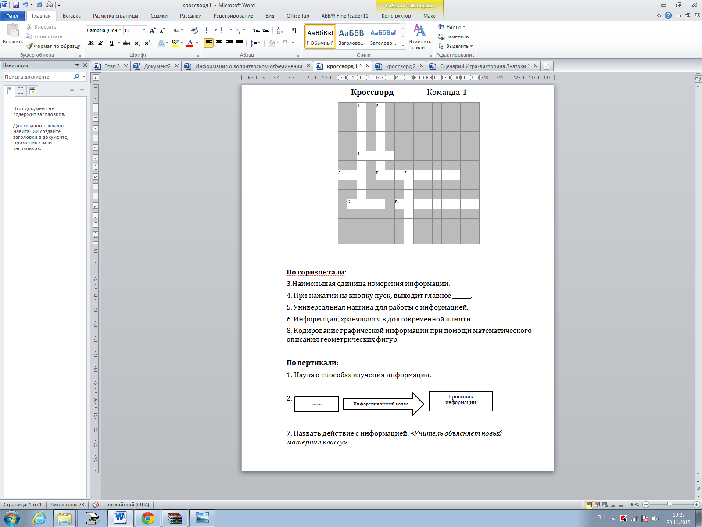This screenshot has width=702, height=527.
Task: Click the increase indent icon
Action: click(266, 30)
